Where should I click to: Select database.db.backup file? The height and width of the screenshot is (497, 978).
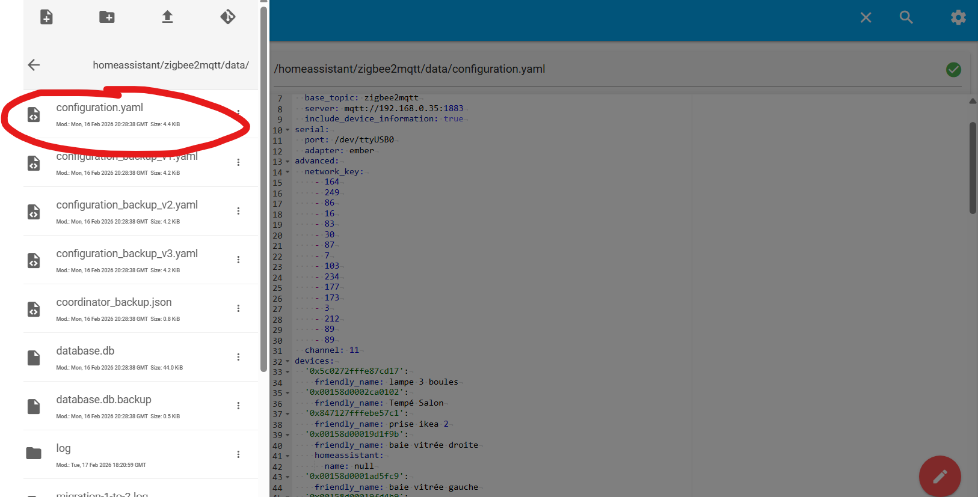point(103,400)
